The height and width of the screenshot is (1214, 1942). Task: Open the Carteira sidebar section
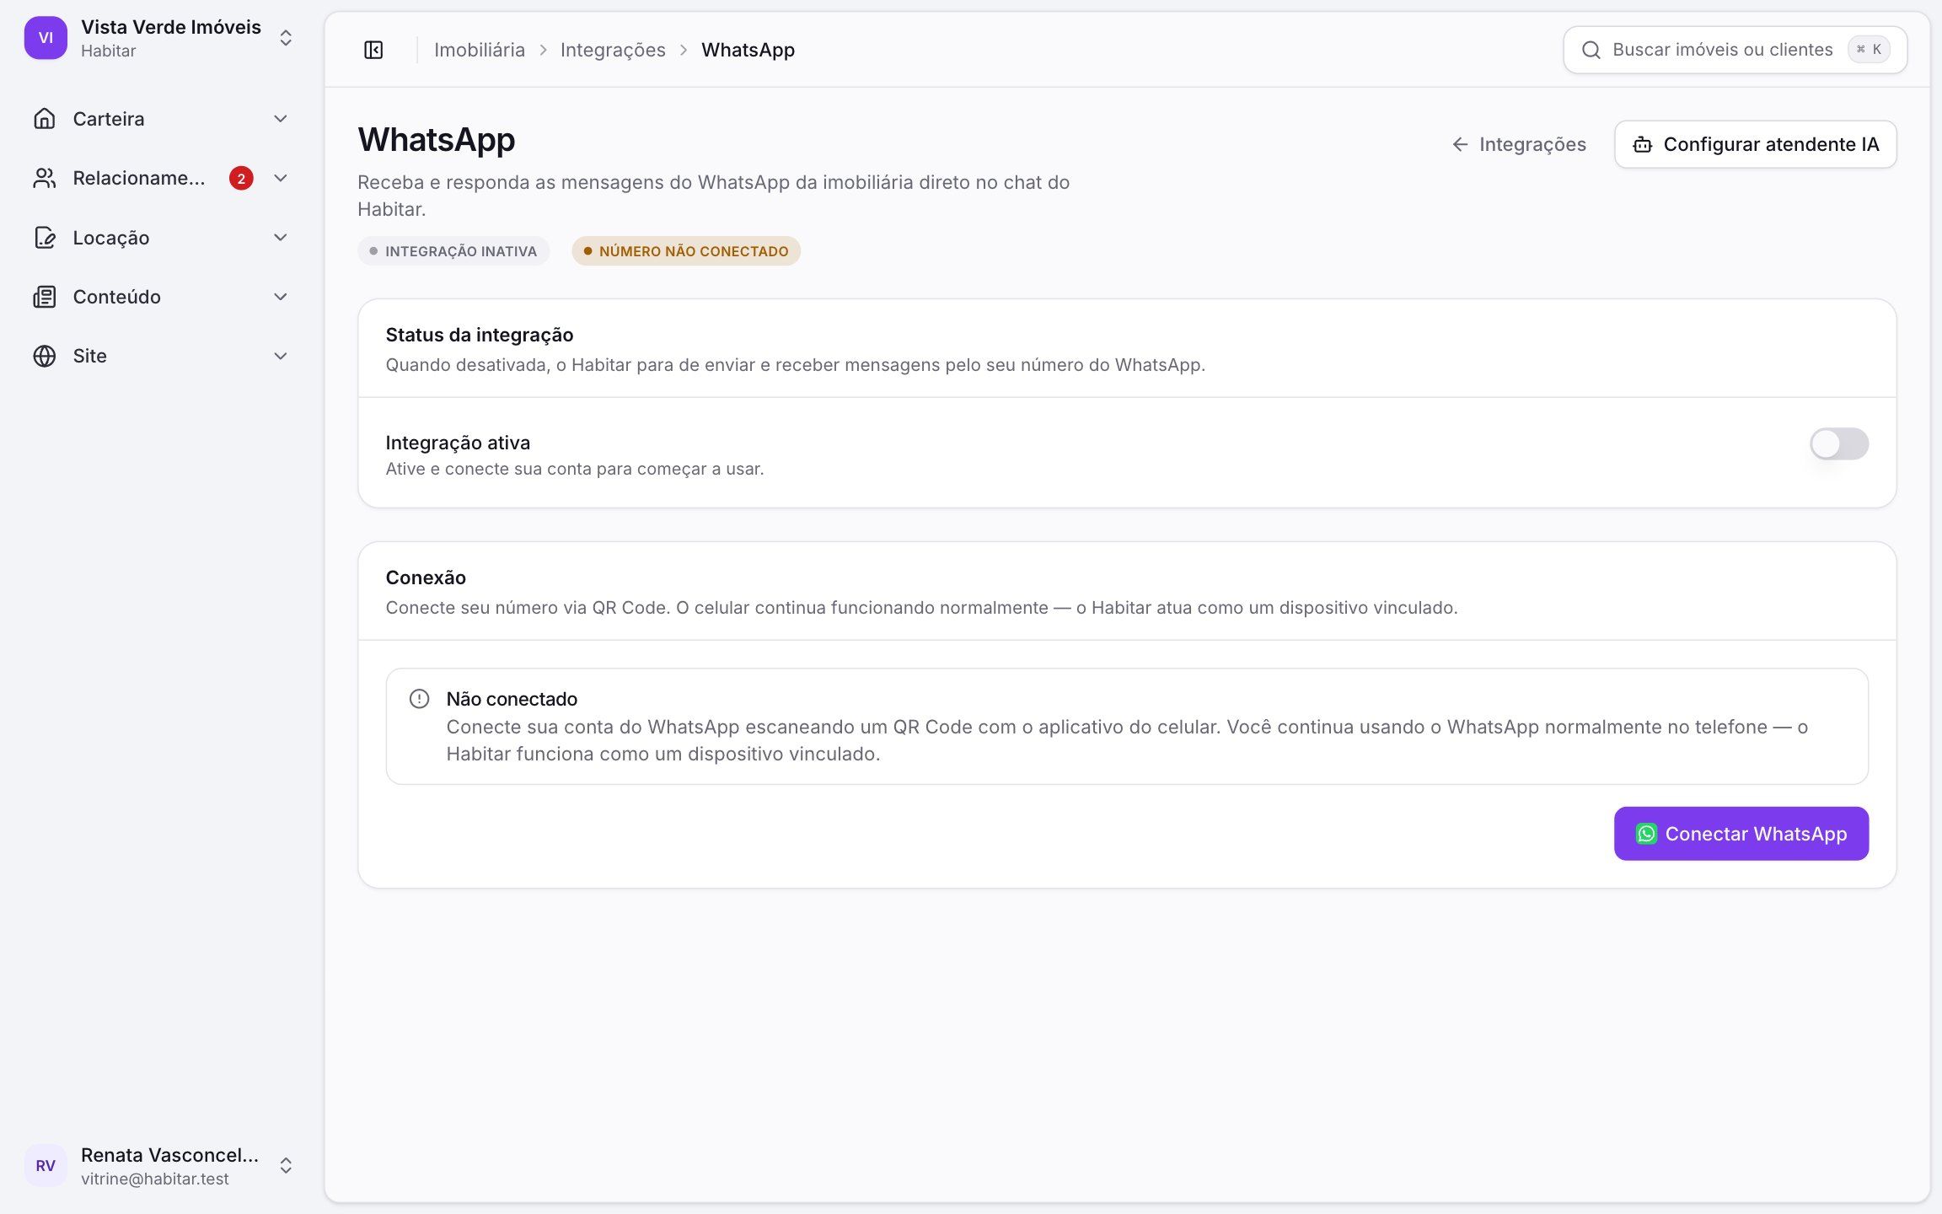(x=160, y=119)
